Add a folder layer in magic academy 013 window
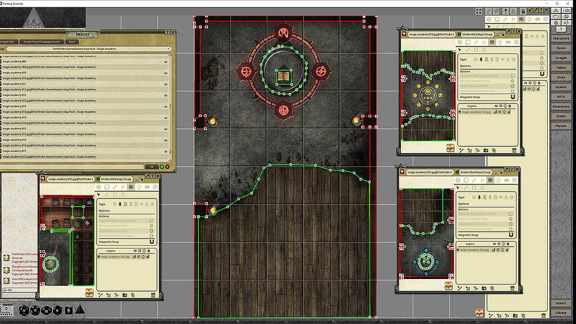The height and width of the screenshot is (324, 576). 486,150
